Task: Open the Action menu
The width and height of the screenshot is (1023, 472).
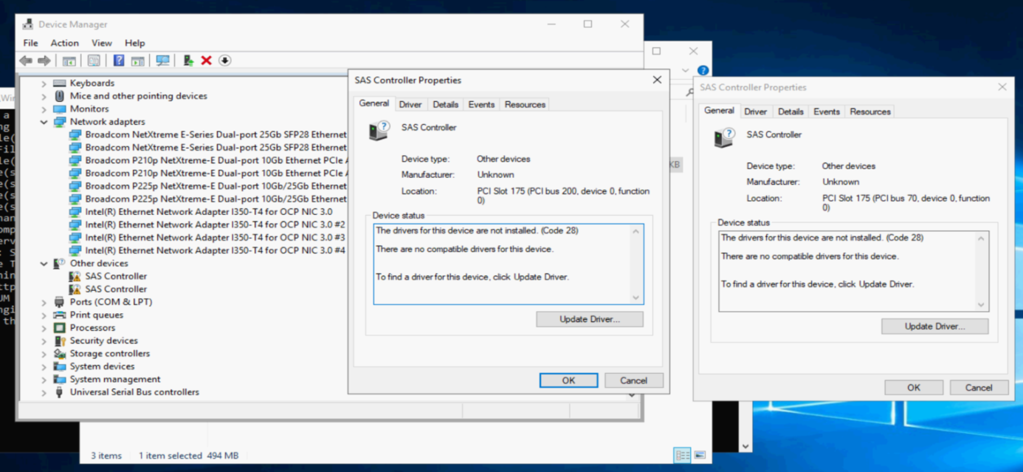Action: [64, 43]
